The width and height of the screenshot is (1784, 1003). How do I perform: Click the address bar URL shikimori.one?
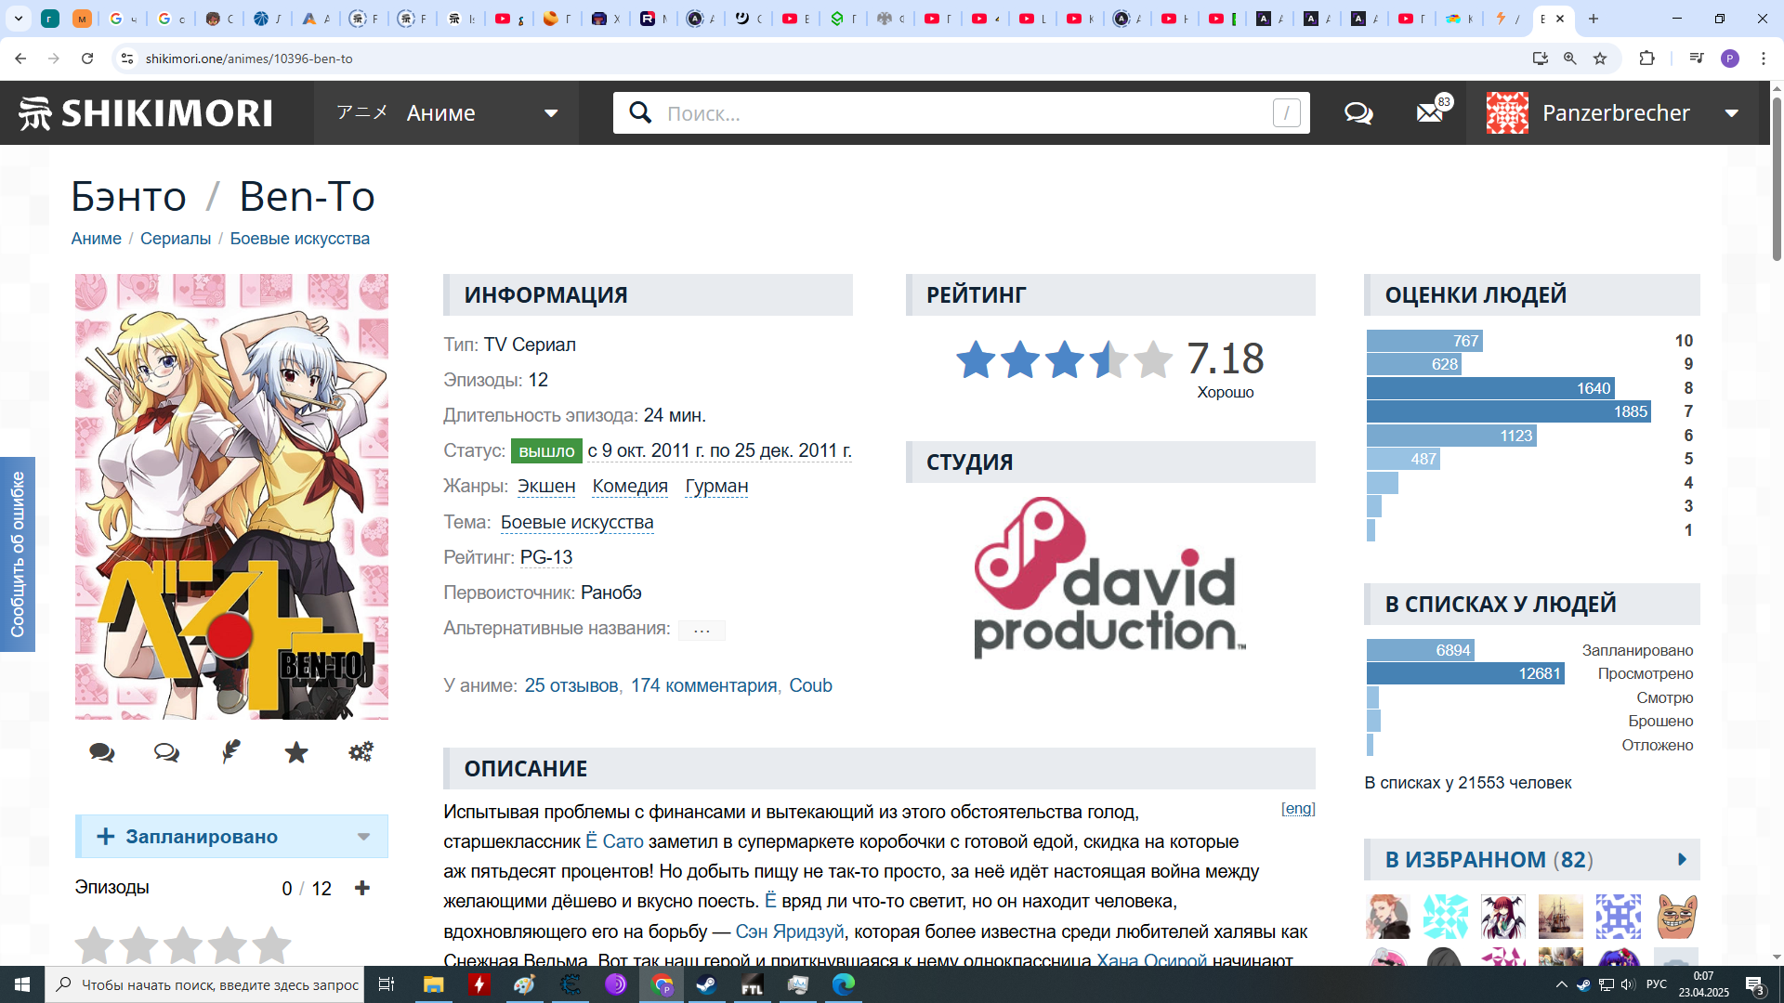coord(249,59)
